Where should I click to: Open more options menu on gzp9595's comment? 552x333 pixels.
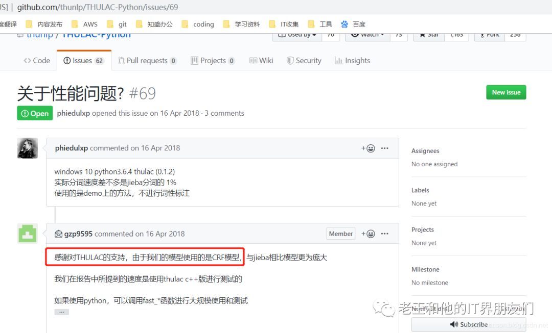click(x=385, y=234)
